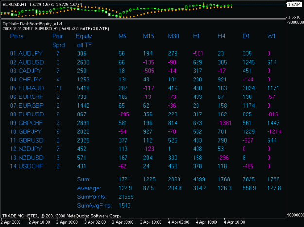
Task: Select the '06. EURCHF' pair row label
Action: 27,97
